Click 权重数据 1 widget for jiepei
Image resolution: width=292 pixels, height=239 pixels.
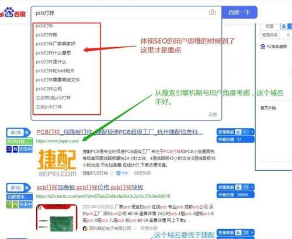[x=235, y=132]
